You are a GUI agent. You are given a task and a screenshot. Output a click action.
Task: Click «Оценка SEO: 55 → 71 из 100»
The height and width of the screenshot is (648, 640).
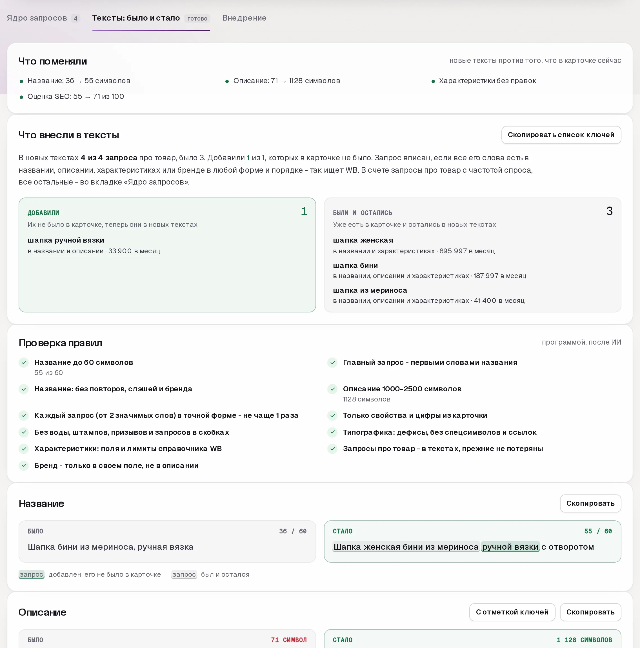click(75, 97)
